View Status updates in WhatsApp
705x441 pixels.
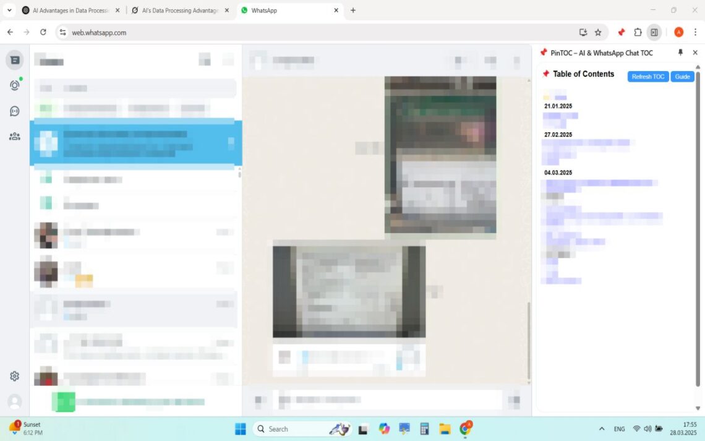(14, 85)
